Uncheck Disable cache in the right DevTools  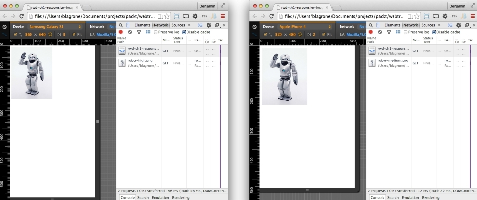click(434, 32)
